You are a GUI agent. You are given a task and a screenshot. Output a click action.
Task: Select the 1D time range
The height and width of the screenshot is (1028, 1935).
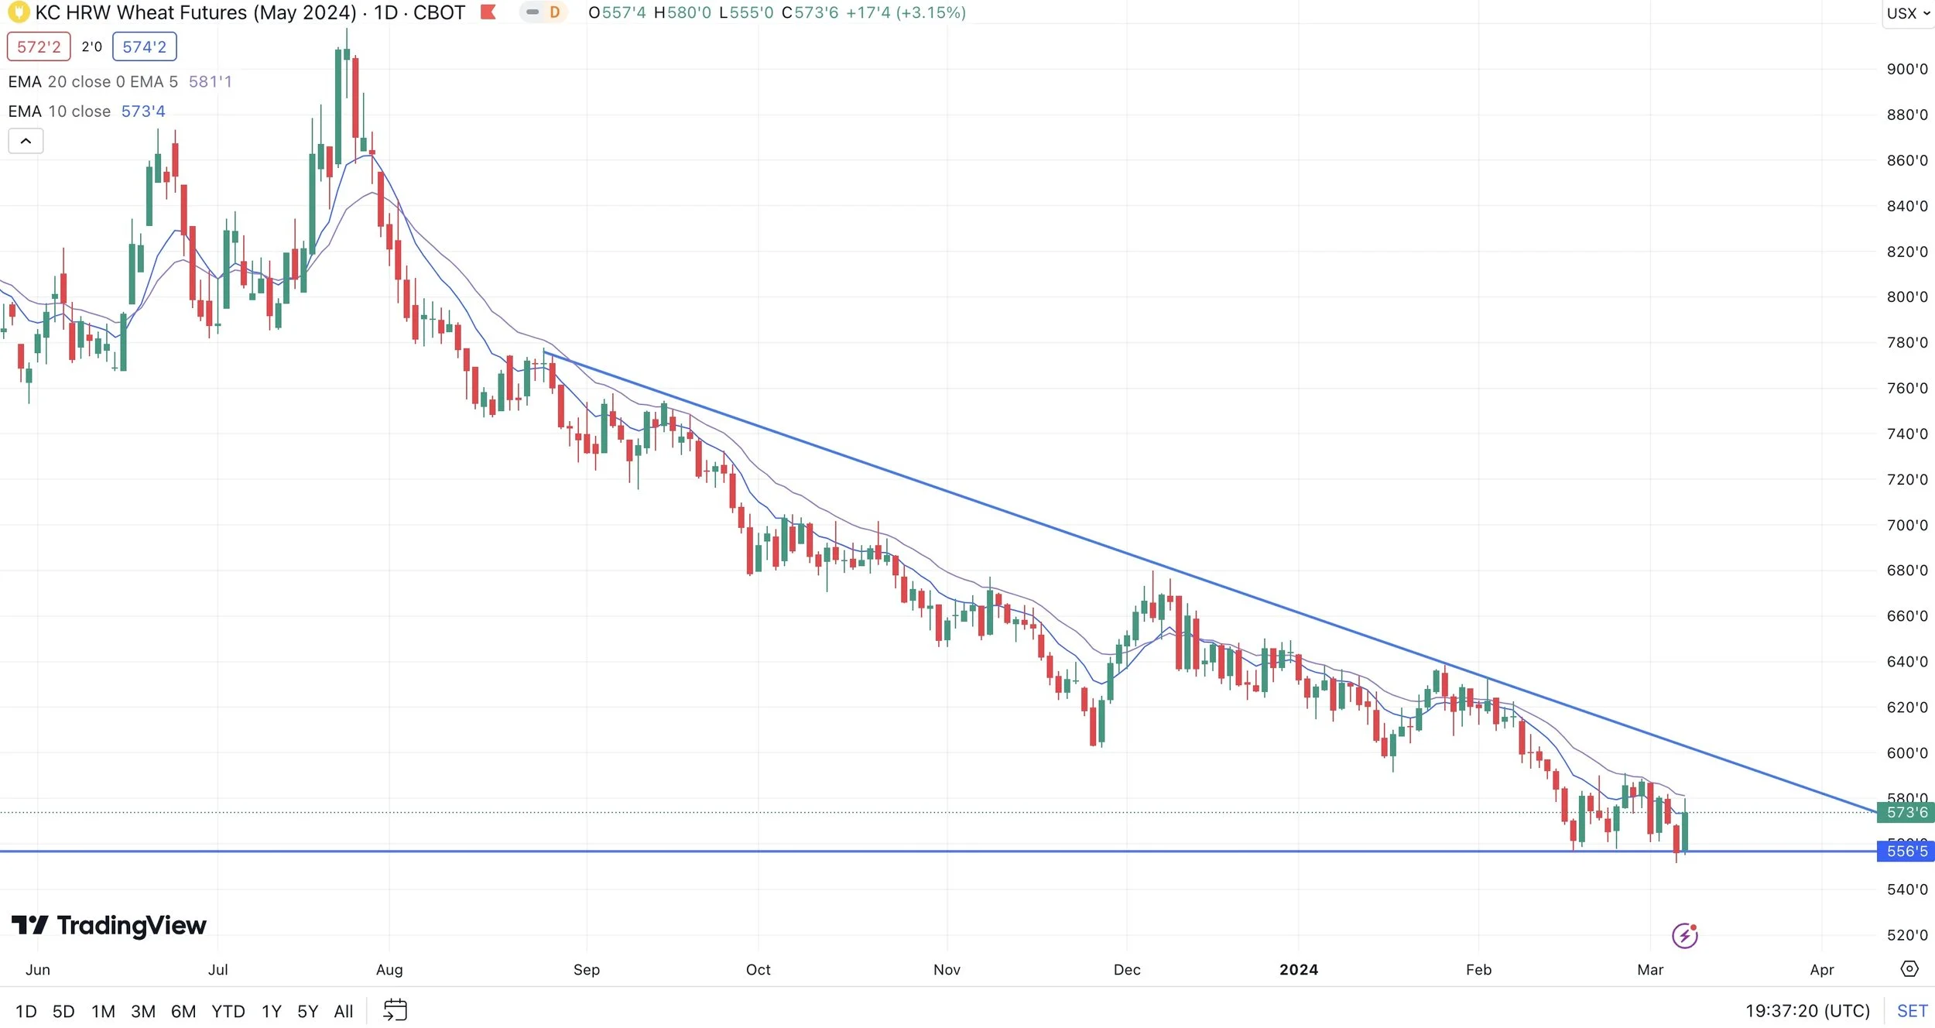(x=26, y=1011)
